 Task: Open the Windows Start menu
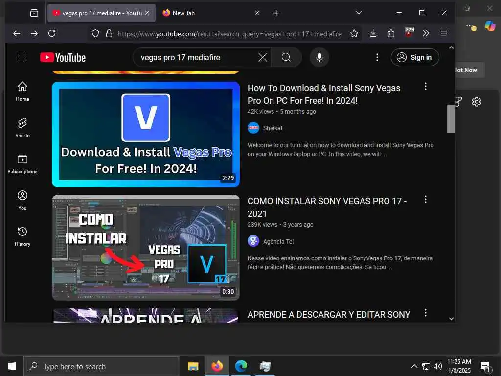pos(12,366)
